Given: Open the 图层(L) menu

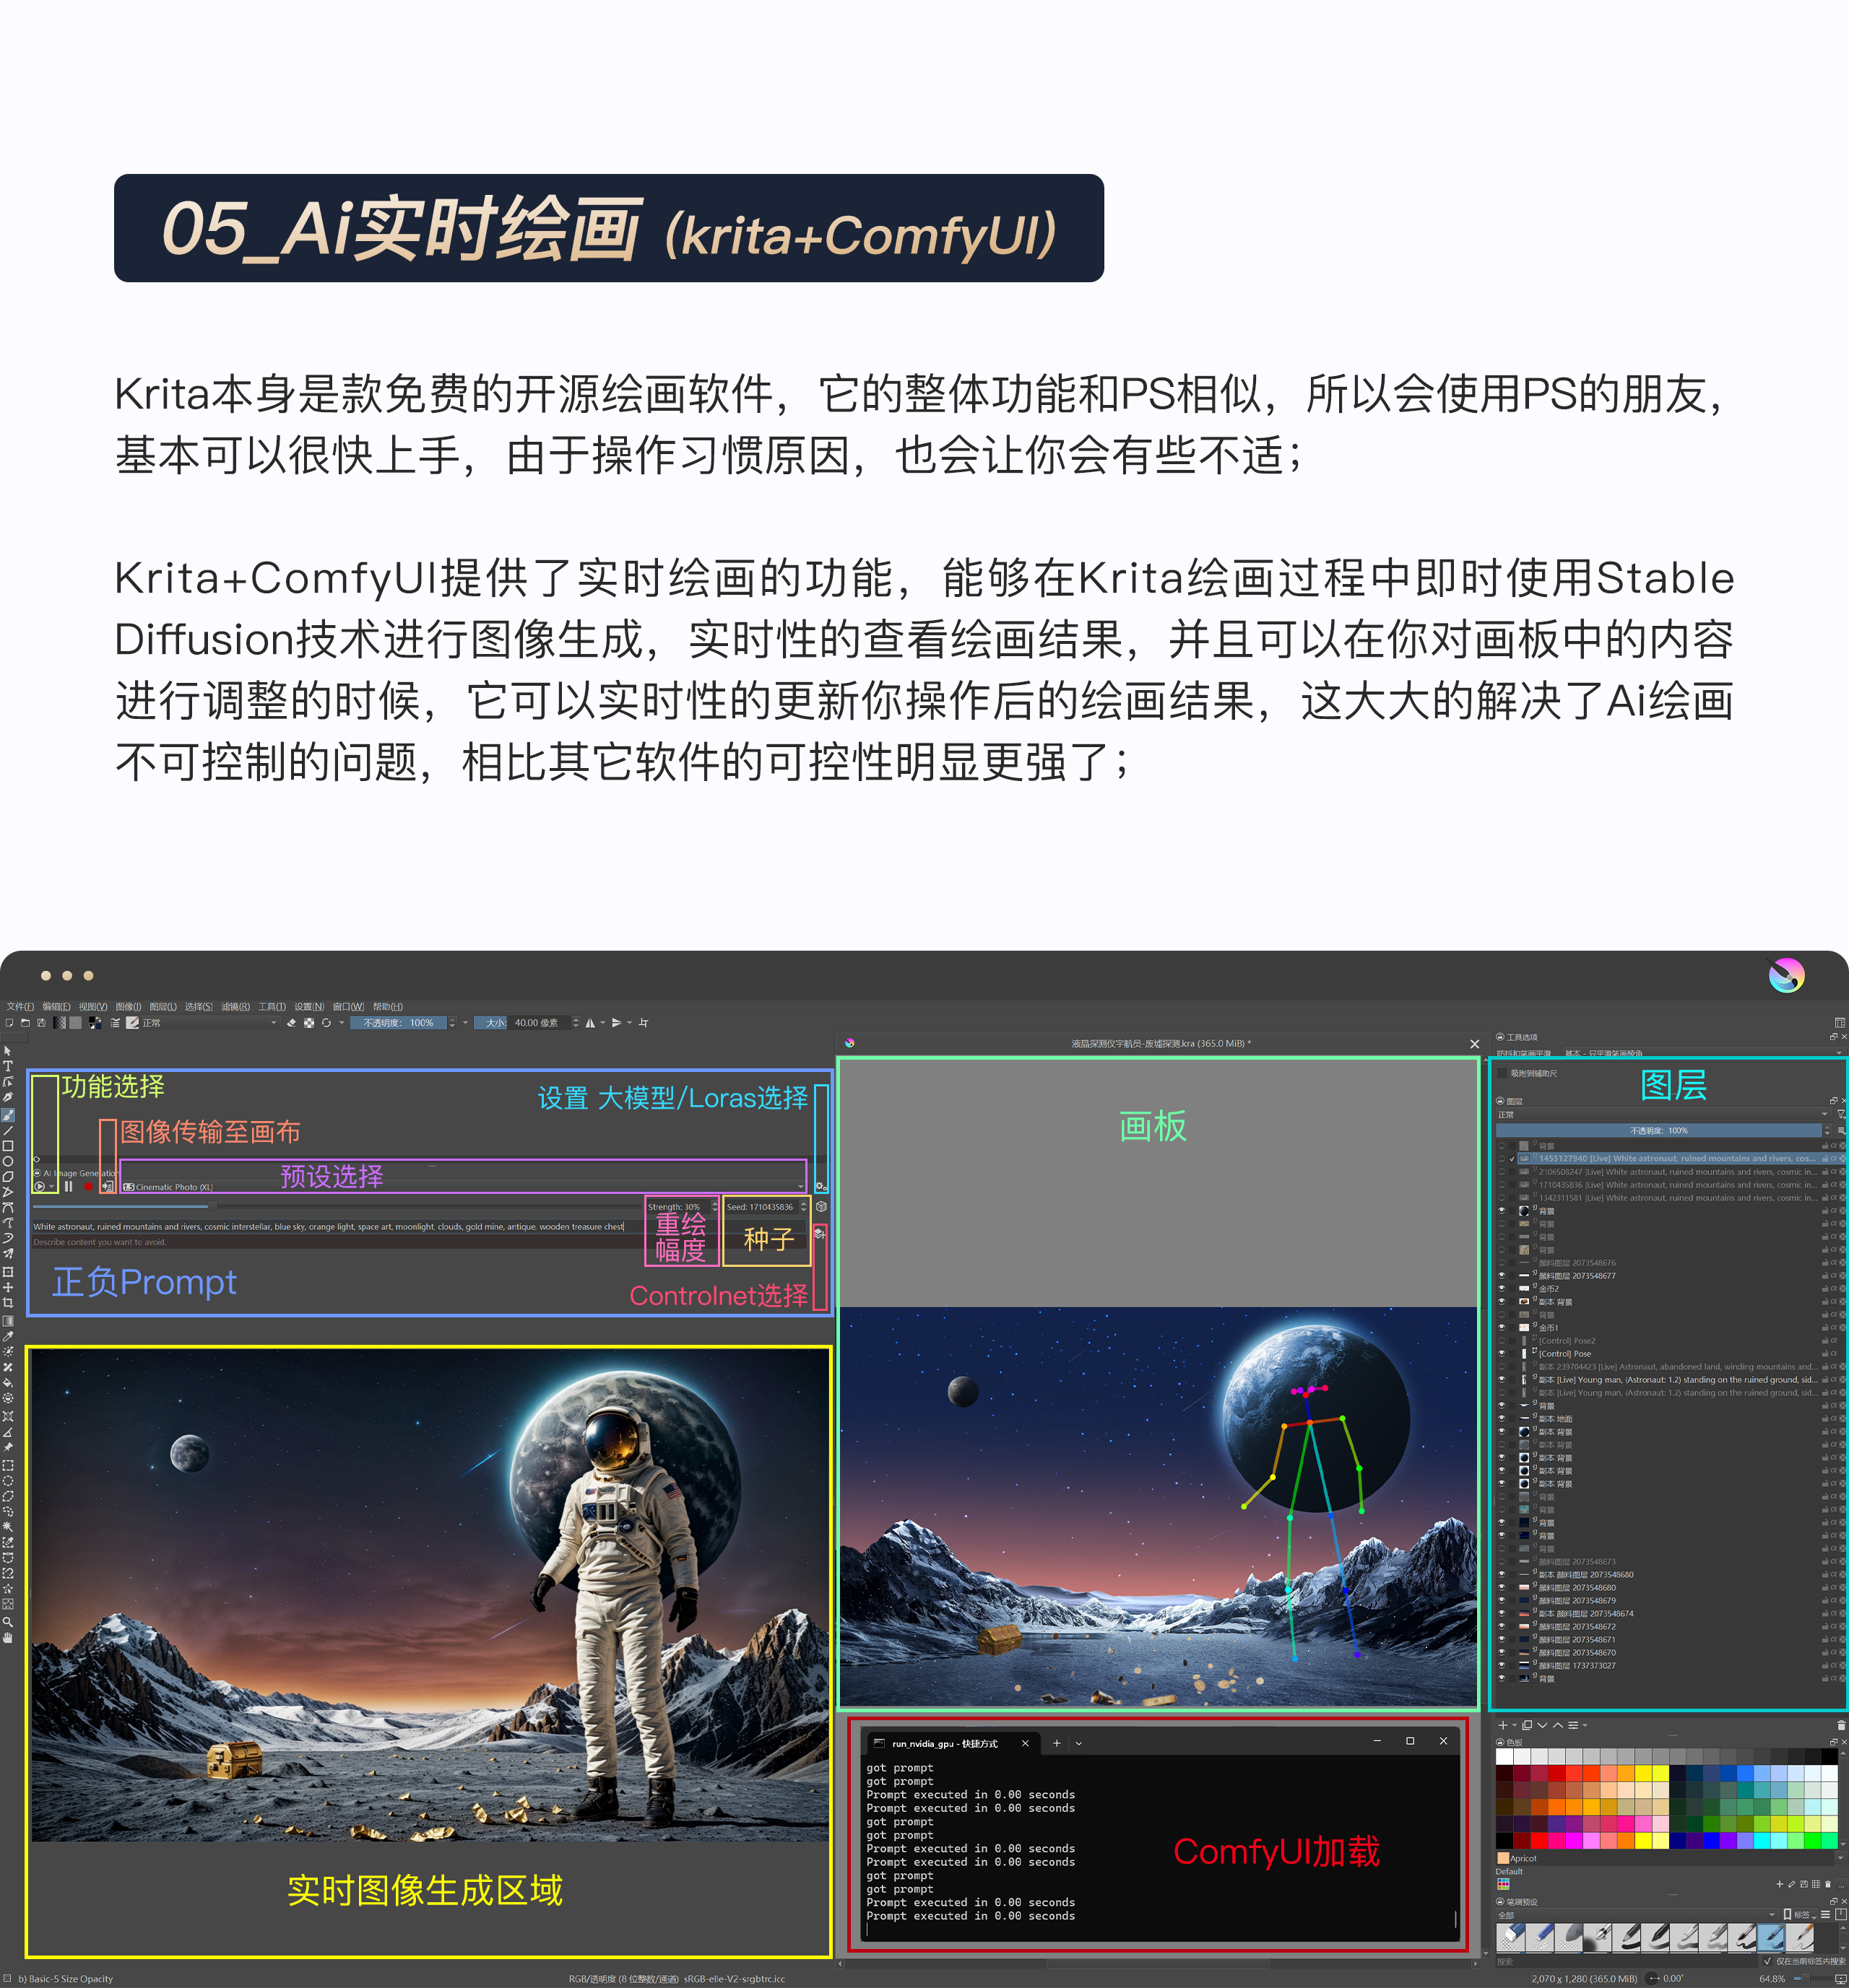Looking at the screenshot, I should tap(163, 1006).
